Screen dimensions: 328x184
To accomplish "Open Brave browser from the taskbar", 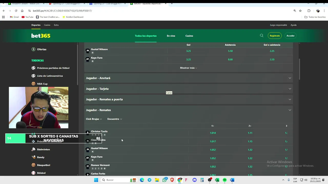I will tap(172, 180).
